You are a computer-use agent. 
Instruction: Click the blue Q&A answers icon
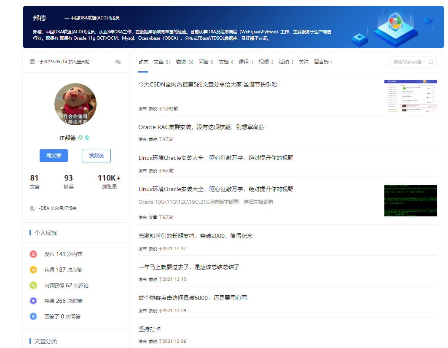[x=33, y=316]
